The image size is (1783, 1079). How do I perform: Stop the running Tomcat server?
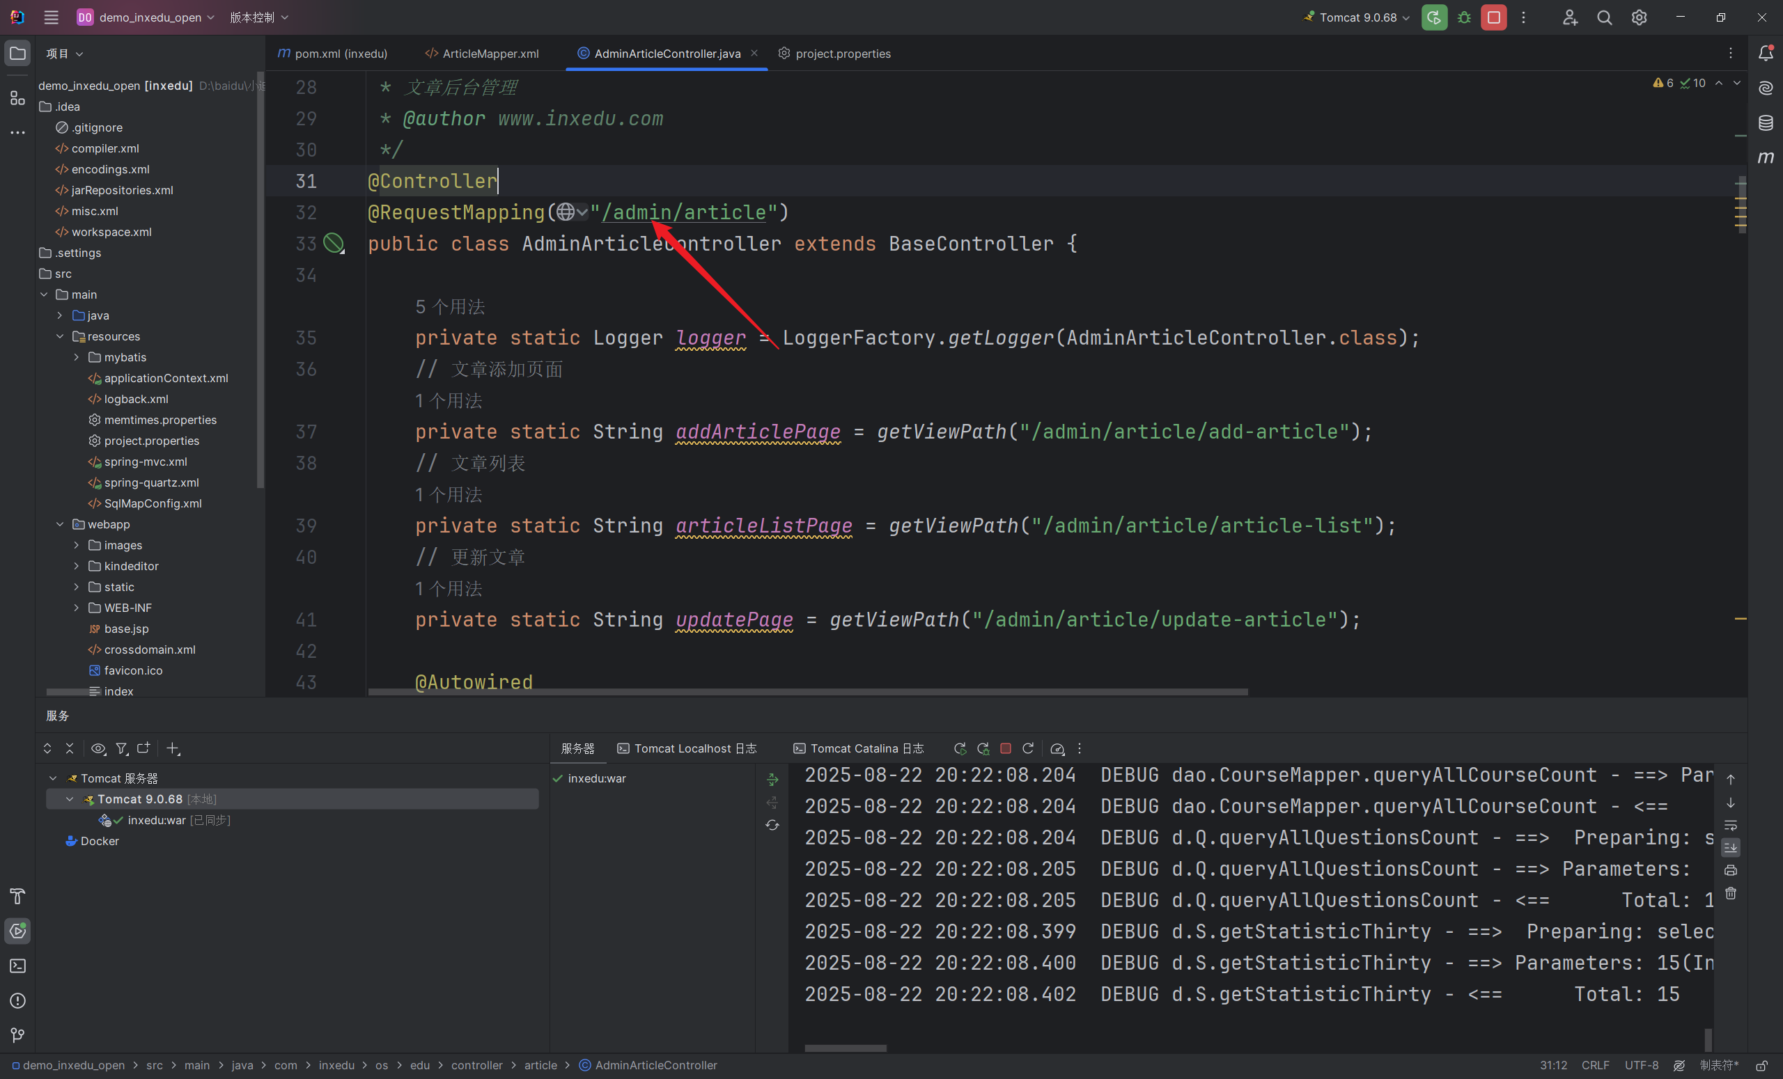[x=1493, y=17]
